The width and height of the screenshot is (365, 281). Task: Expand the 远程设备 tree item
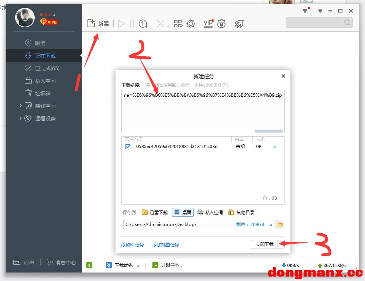pyautogui.click(x=21, y=119)
